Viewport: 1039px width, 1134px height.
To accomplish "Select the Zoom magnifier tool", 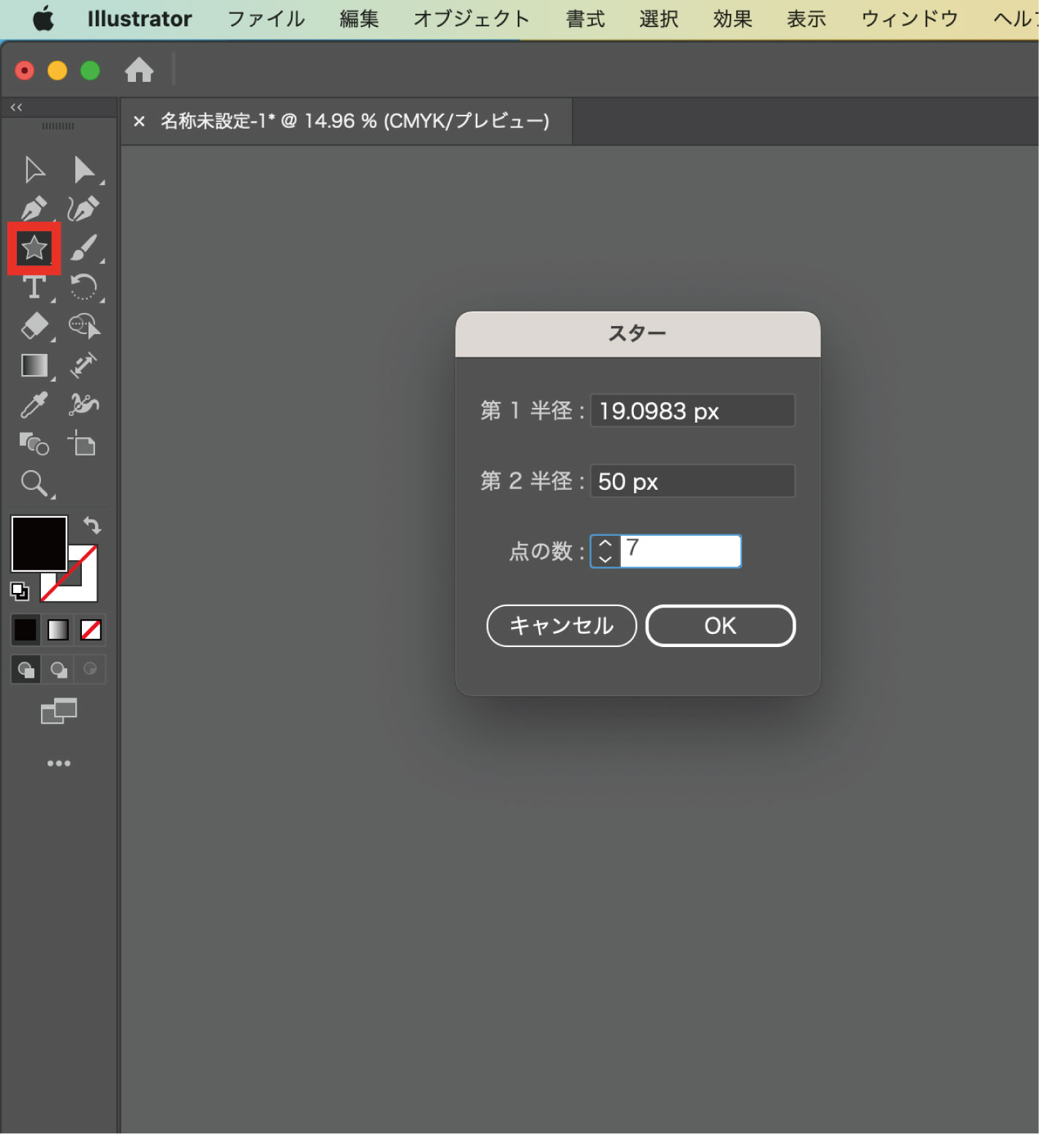I will pos(34,483).
